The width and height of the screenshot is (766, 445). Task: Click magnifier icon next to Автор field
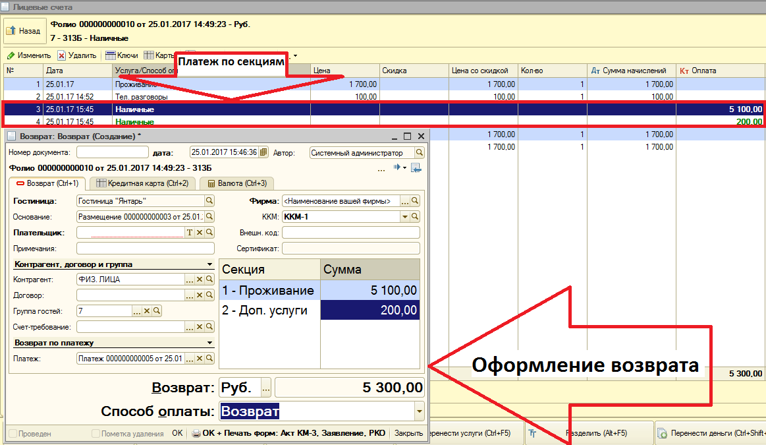419,152
